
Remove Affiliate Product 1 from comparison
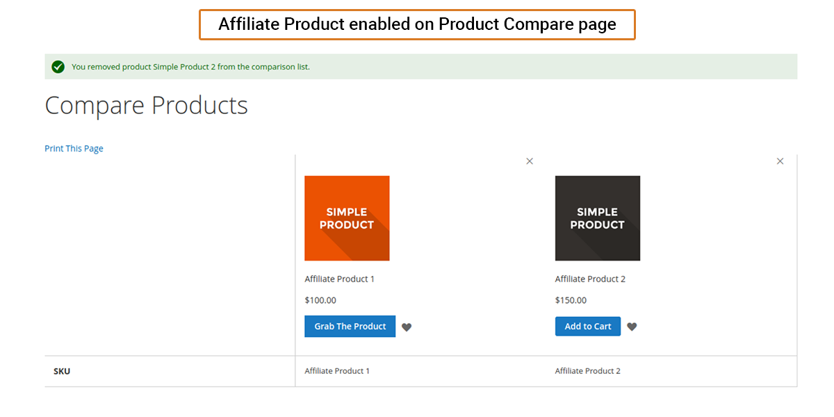click(x=530, y=161)
